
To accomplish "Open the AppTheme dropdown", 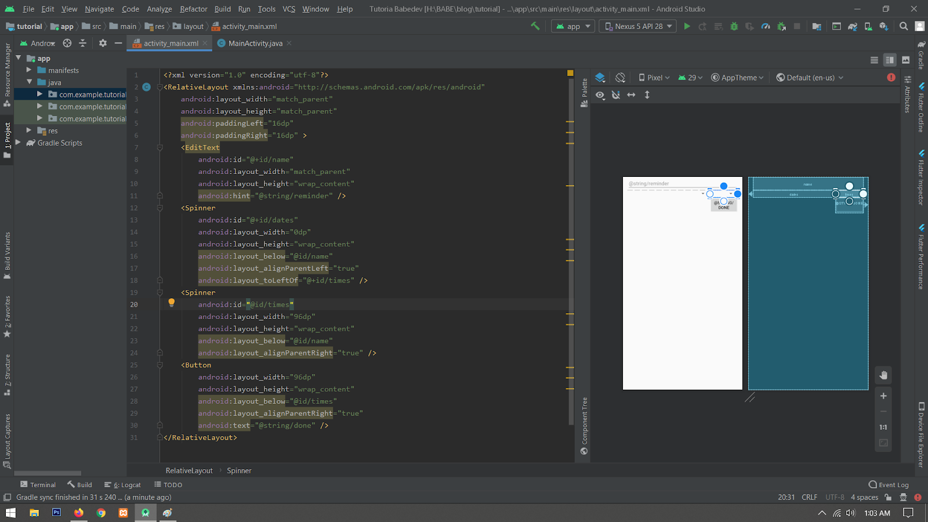I will point(737,78).
